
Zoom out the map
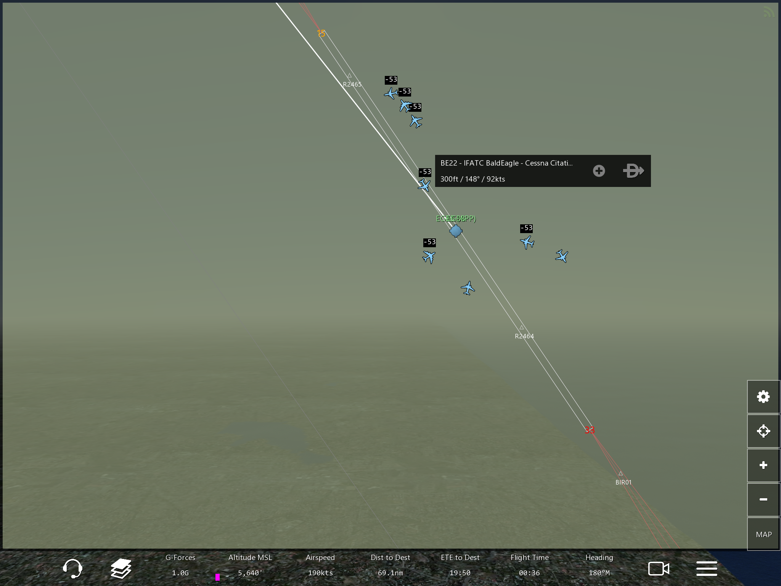pos(763,499)
